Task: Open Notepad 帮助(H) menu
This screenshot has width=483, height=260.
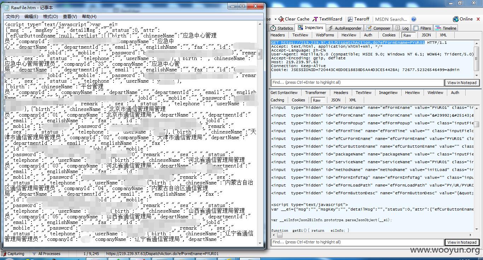Action: tap(89, 17)
